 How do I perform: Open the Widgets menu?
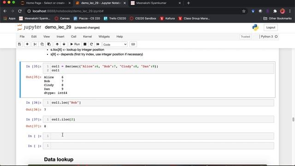tap(104, 36)
